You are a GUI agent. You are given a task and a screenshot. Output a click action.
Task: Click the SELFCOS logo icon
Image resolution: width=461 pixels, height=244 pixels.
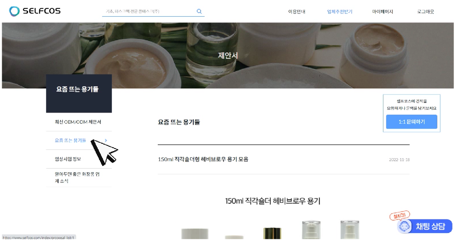pos(14,11)
